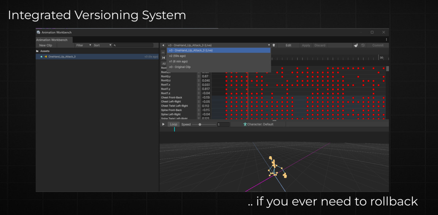Click the magnifier icon in the search field

click(115, 45)
